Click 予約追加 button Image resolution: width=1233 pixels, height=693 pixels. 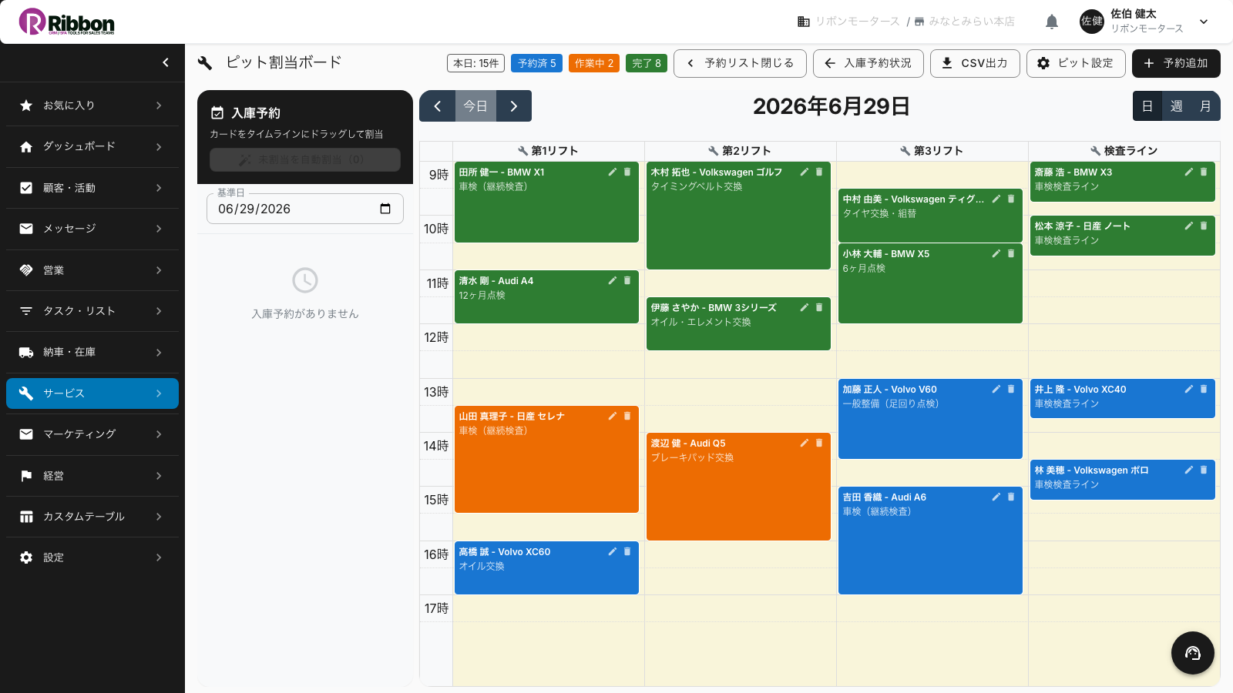1176,63
